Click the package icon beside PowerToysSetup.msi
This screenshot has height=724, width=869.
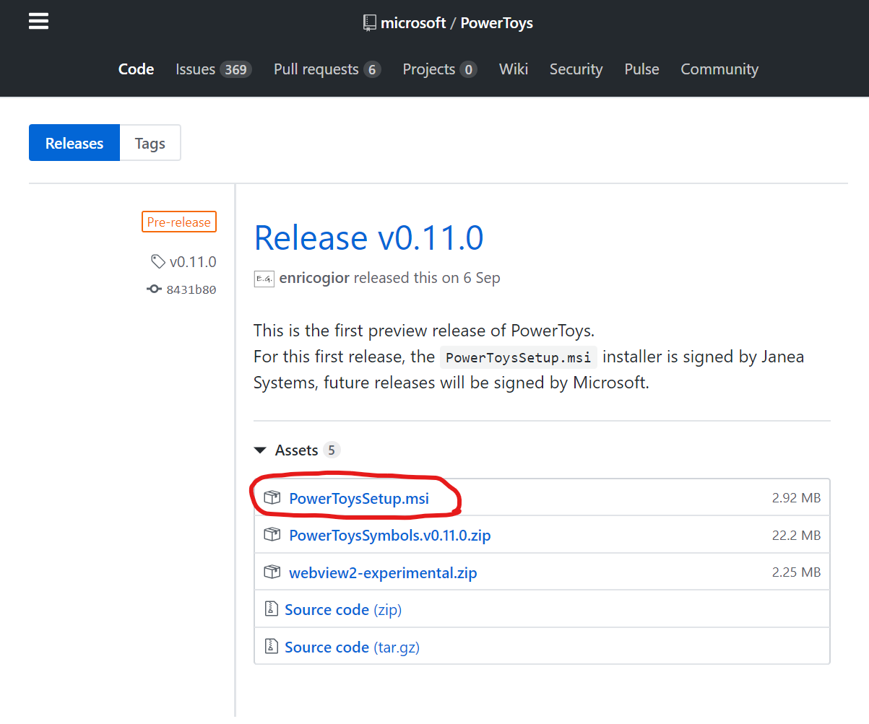click(x=272, y=497)
